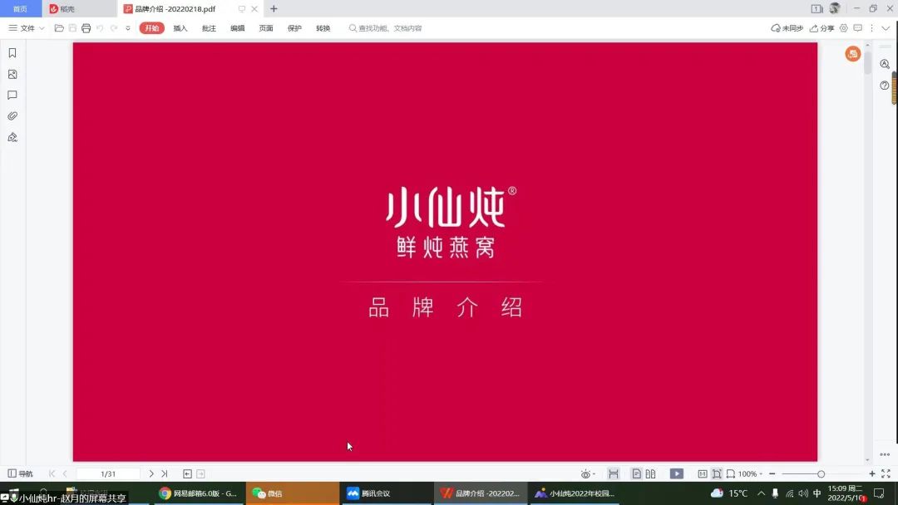Expand the quick access toolbar overflow arrow
The height and width of the screenshot is (505, 898).
click(x=128, y=28)
